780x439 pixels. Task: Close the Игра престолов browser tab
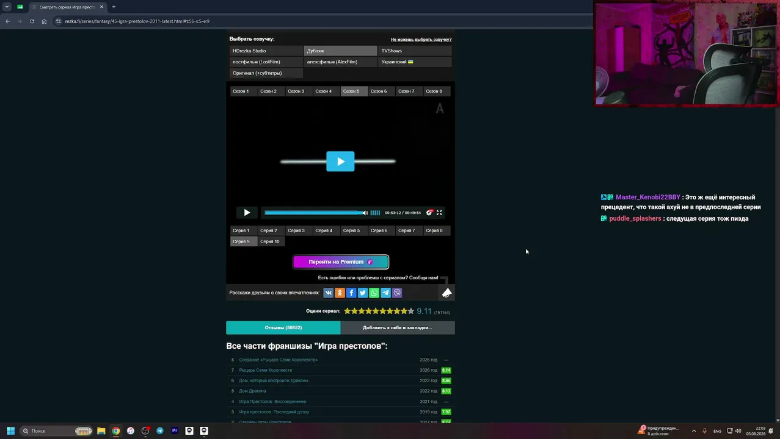(101, 7)
